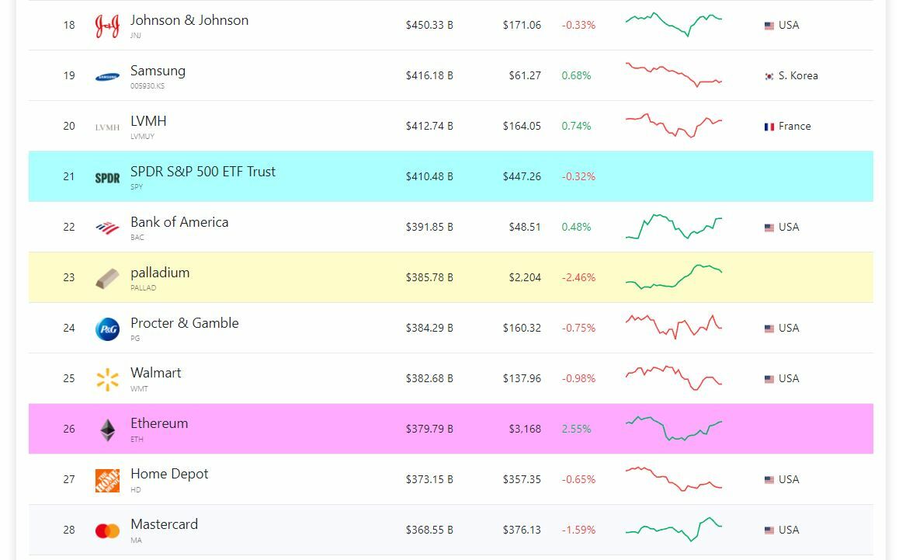Click the Ethereum price trend chart
This screenshot has width=899, height=560.
(x=673, y=428)
